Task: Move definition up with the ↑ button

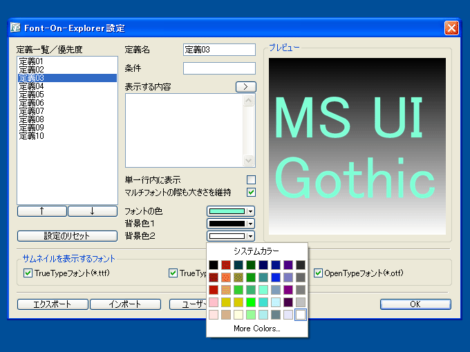Action: point(42,211)
